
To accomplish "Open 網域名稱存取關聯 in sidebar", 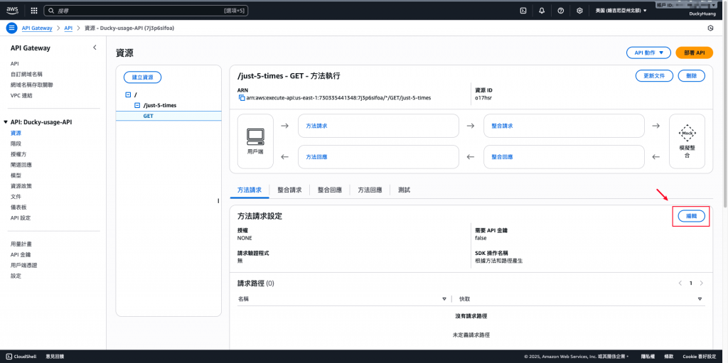I will (31, 85).
